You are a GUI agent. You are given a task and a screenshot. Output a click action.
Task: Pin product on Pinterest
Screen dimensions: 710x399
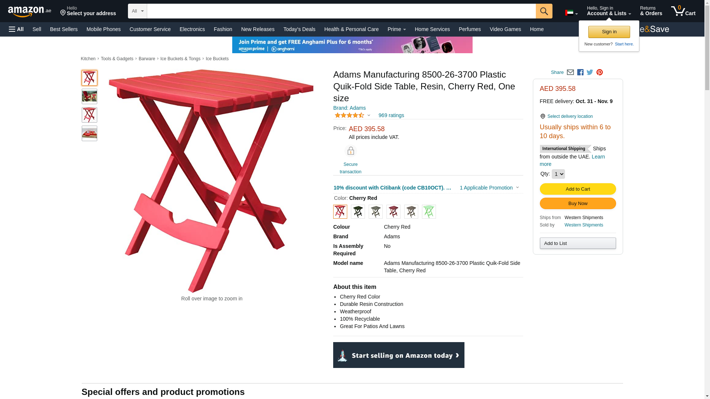tap(599, 72)
